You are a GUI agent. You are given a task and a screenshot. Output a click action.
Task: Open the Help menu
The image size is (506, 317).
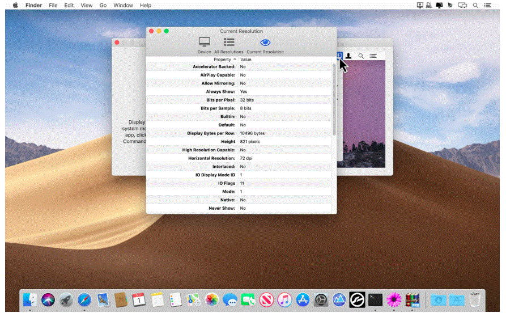[145, 5]
